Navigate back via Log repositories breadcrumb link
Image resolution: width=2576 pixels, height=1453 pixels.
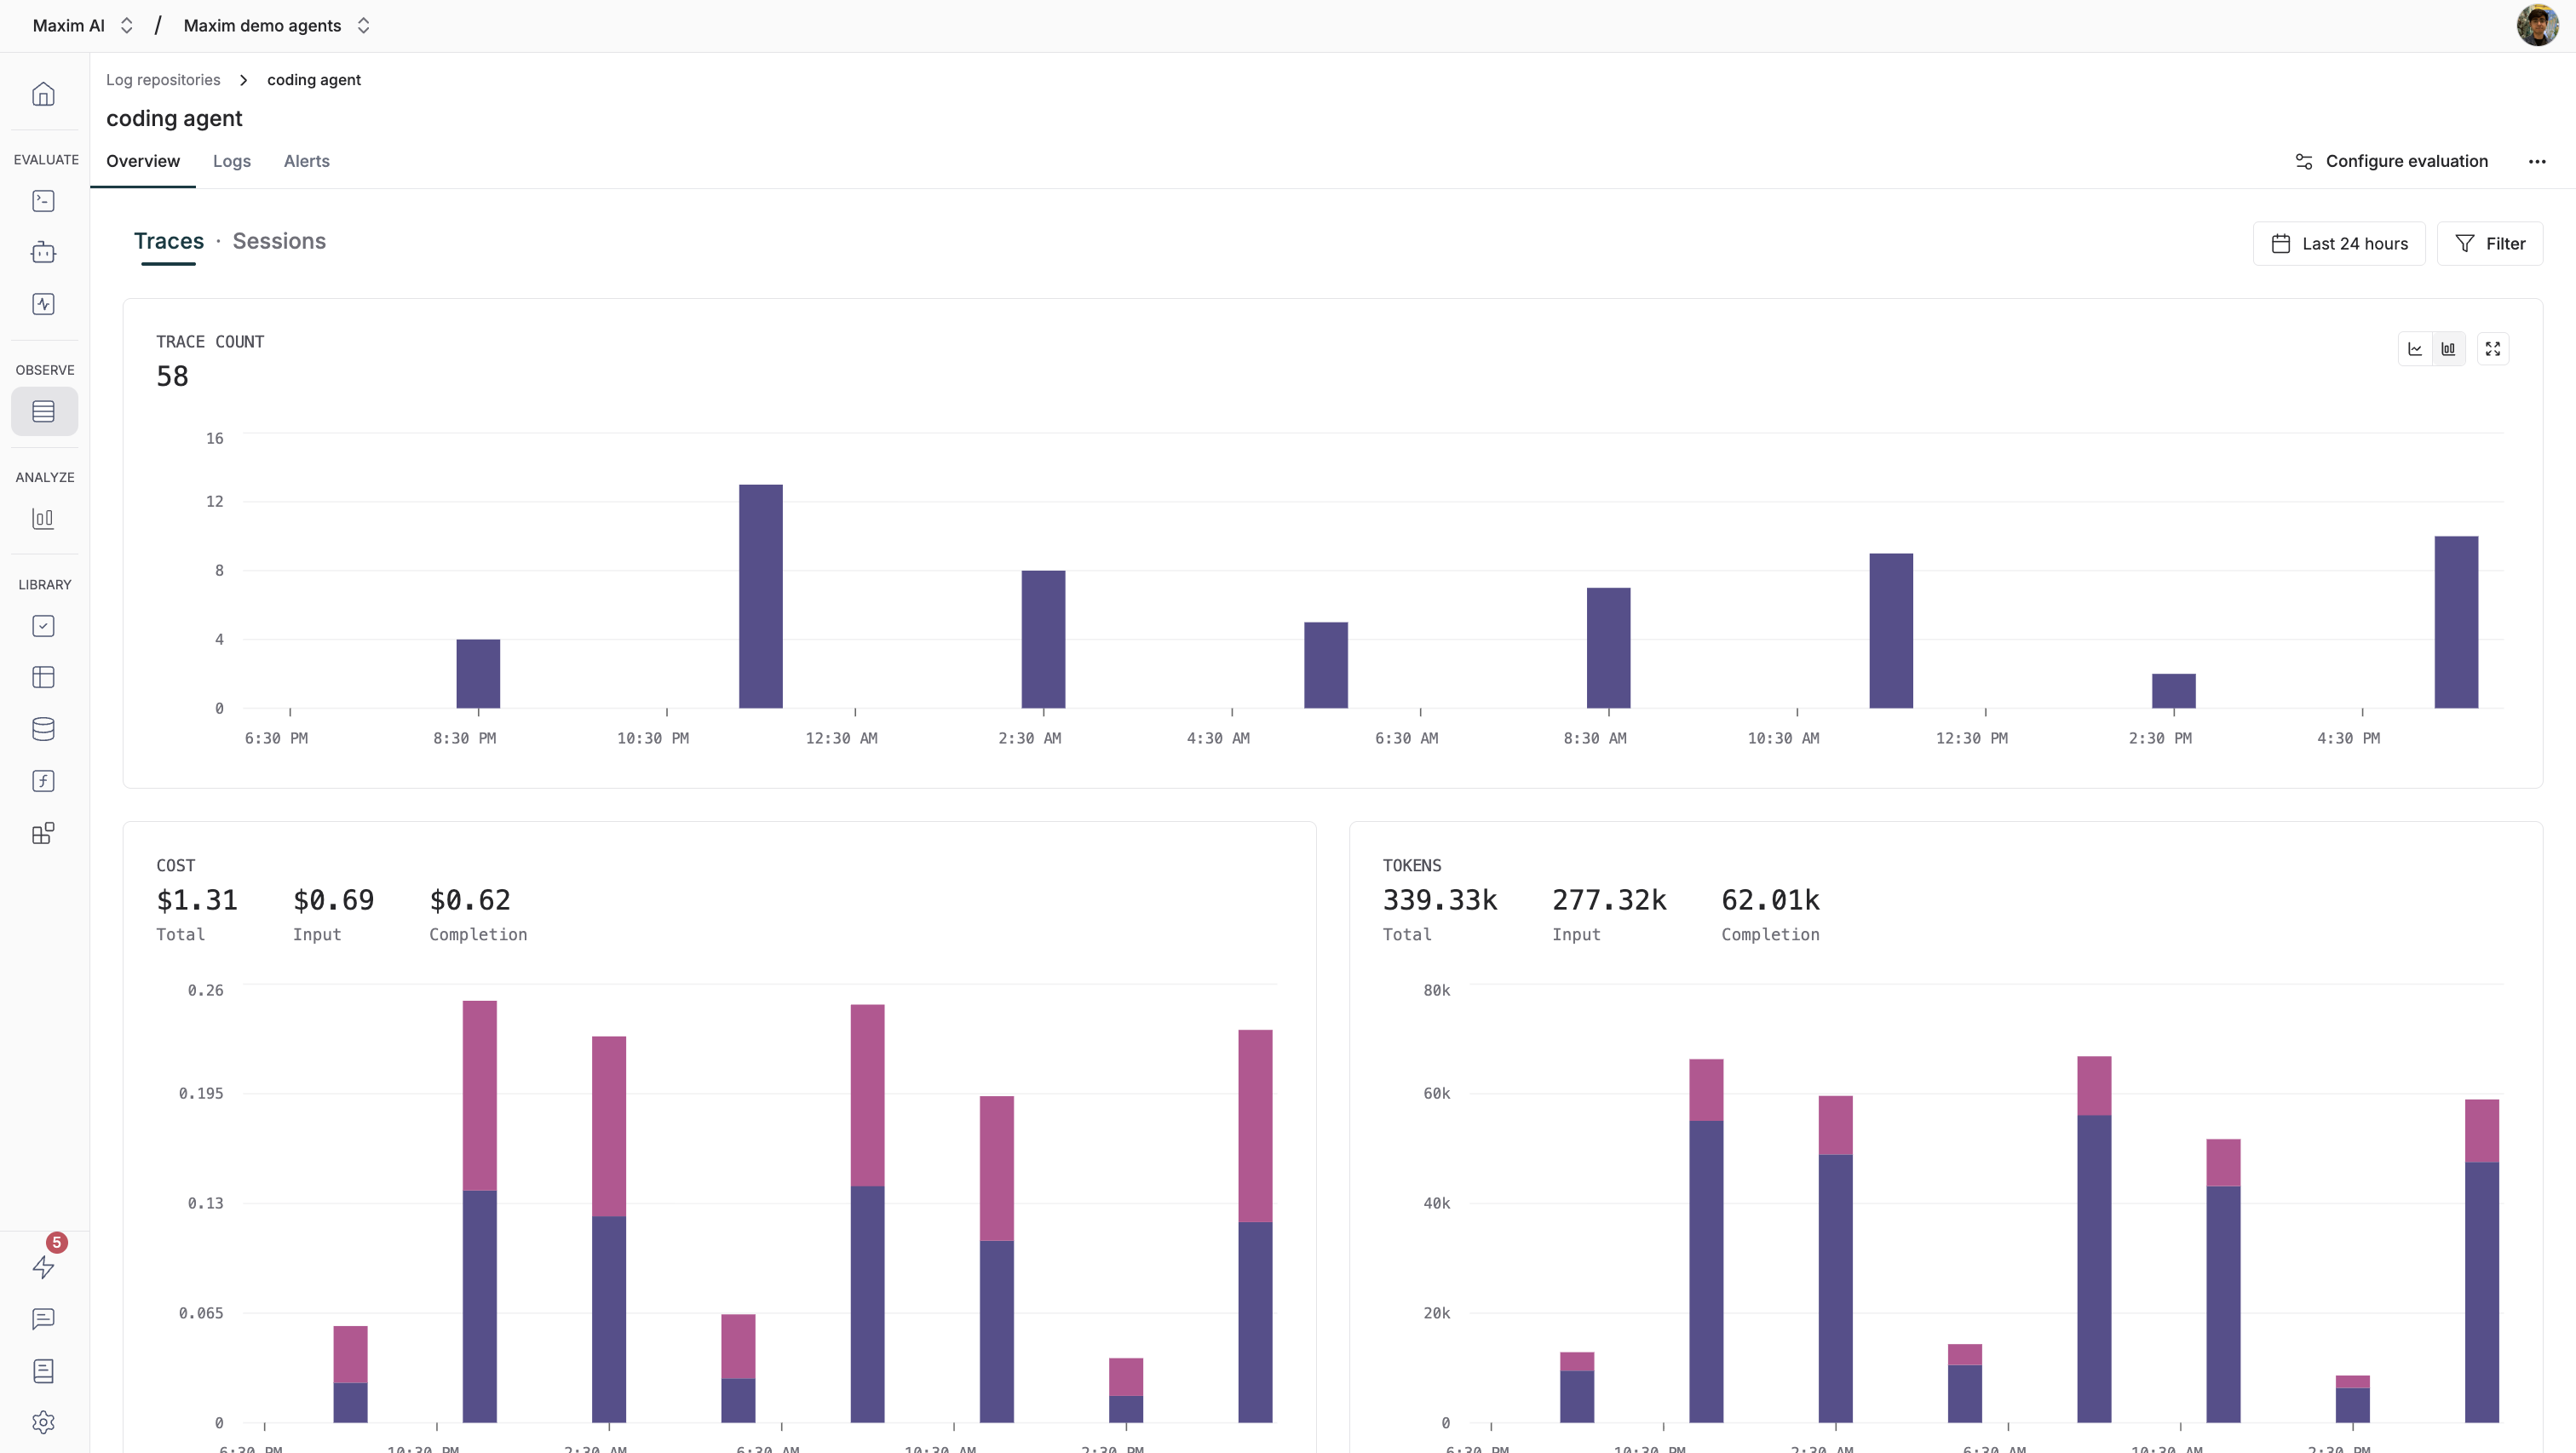(x=163, y=79)
